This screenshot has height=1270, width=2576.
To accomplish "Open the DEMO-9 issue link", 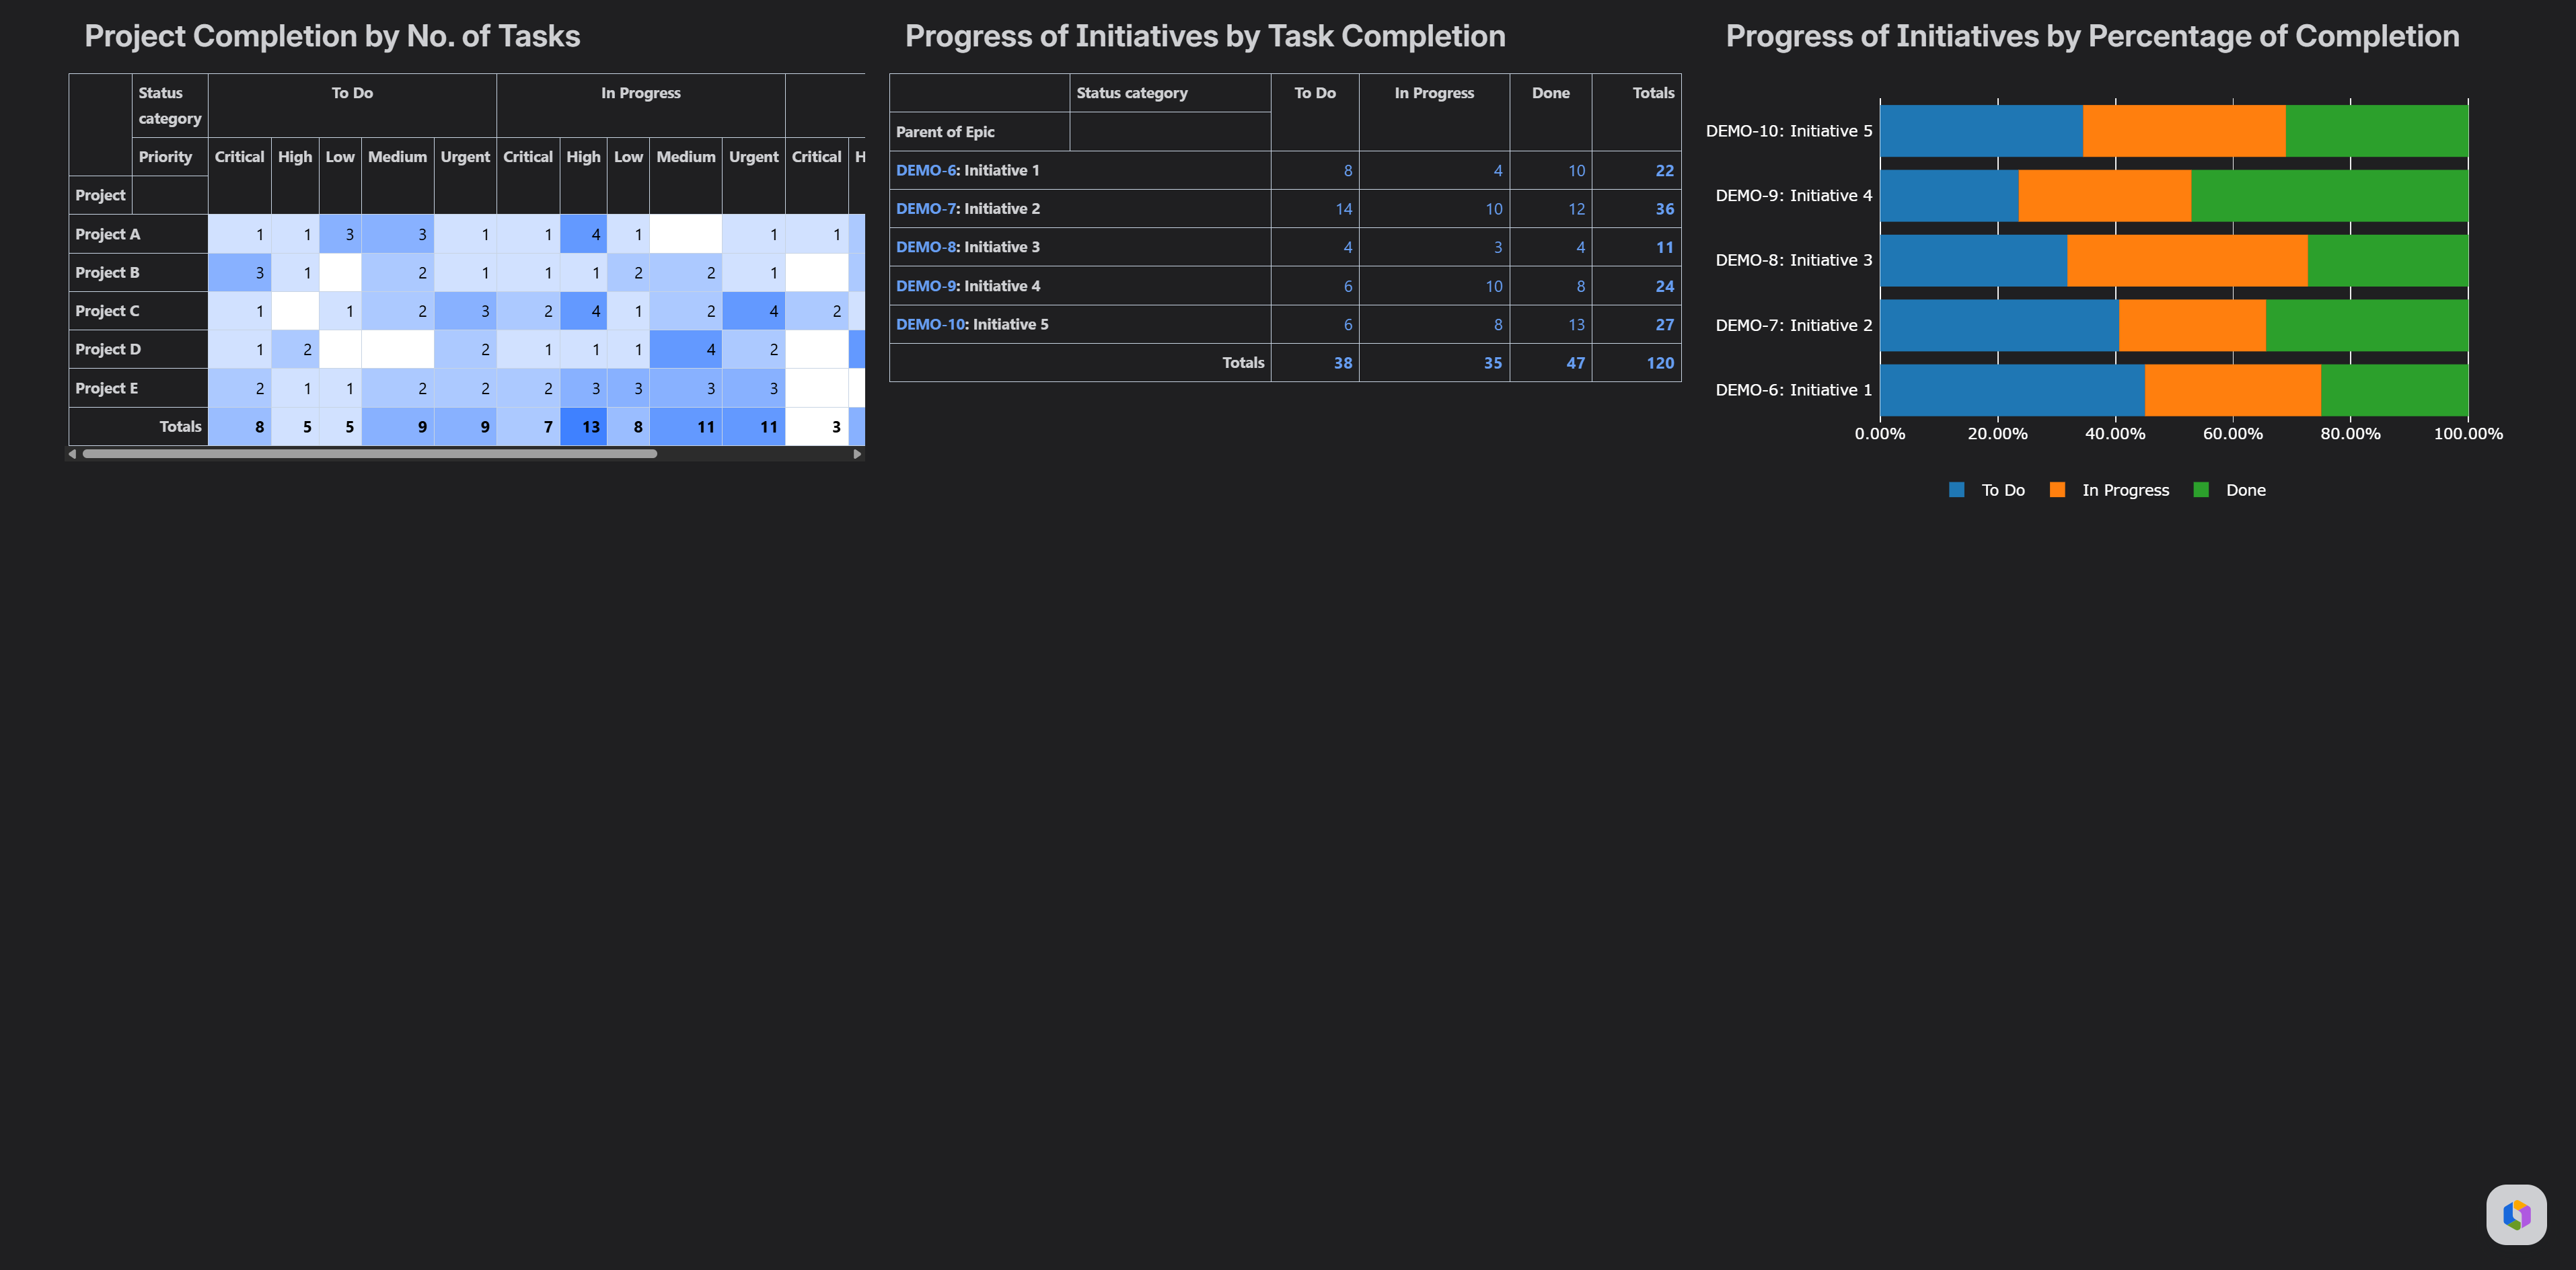I will click(925, 286).
